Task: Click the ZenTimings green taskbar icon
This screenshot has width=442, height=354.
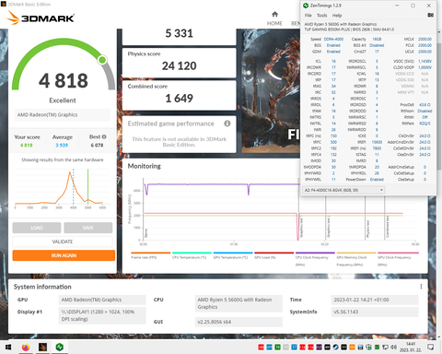Action: [x=60, y=348]
